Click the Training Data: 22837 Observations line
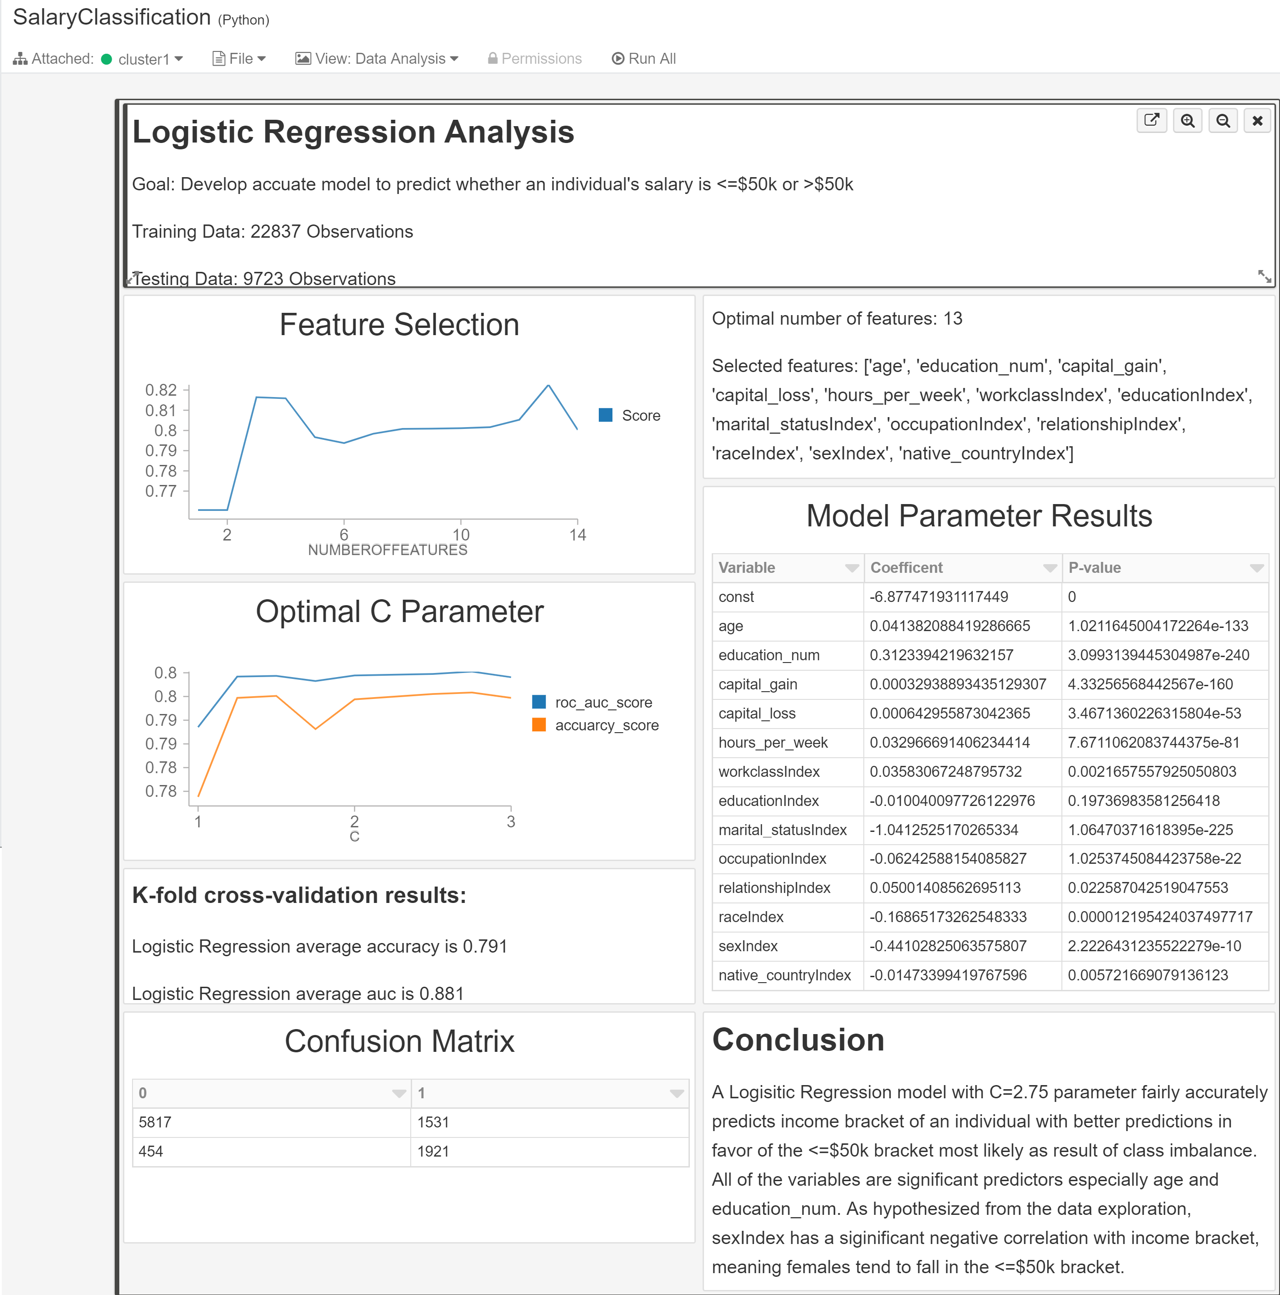 [x=273, y=231]
